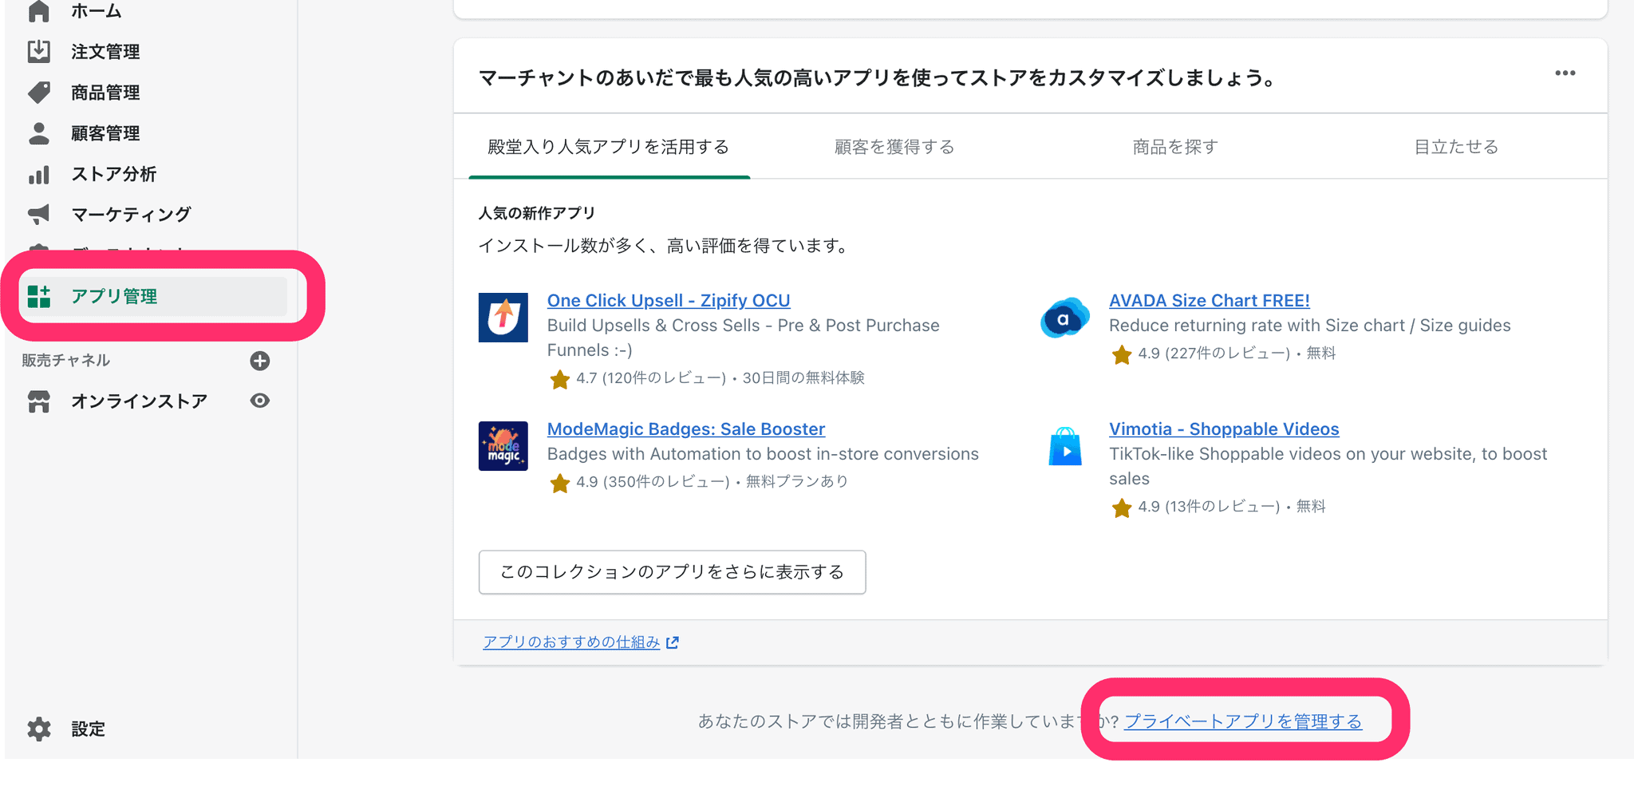Select アプリ管理 in the sidebar

coord(114,297)
